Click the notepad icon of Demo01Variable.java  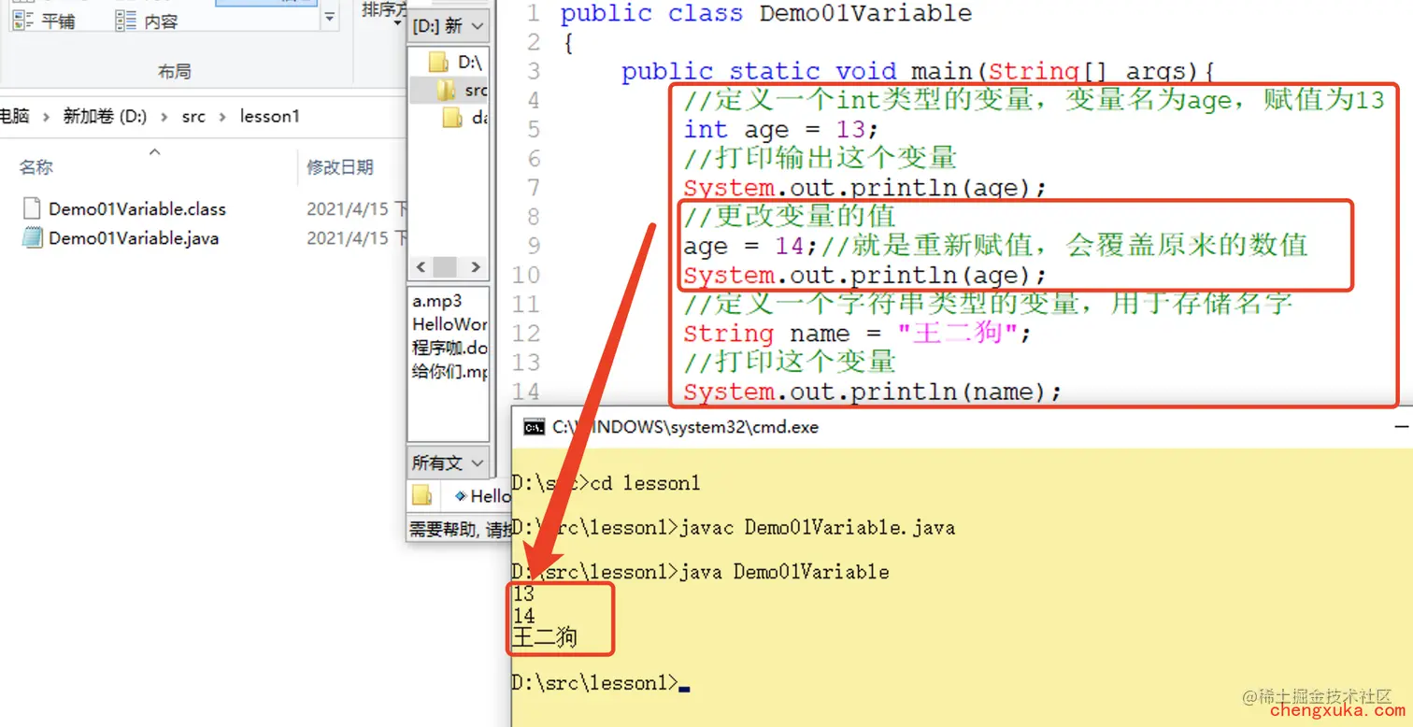(32, 237)
